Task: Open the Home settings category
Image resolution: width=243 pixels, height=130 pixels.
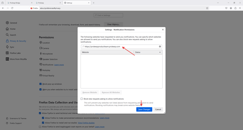Action: (x=11, y=29)
